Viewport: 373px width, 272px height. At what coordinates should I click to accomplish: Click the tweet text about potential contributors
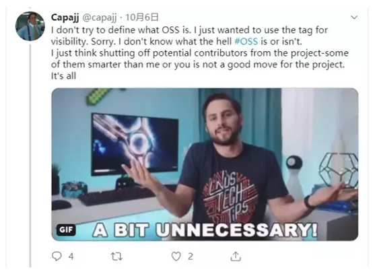click(x=200, y=59)
